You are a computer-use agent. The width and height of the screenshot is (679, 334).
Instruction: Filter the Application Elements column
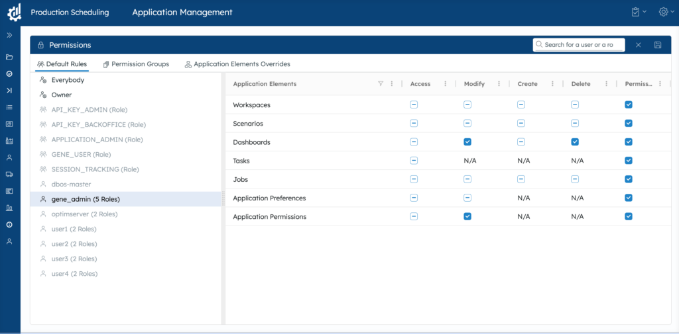coord(381,84)
